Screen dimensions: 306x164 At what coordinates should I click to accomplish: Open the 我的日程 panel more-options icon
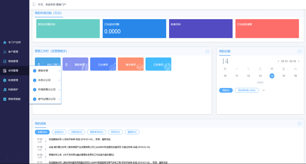pos(300,51)
